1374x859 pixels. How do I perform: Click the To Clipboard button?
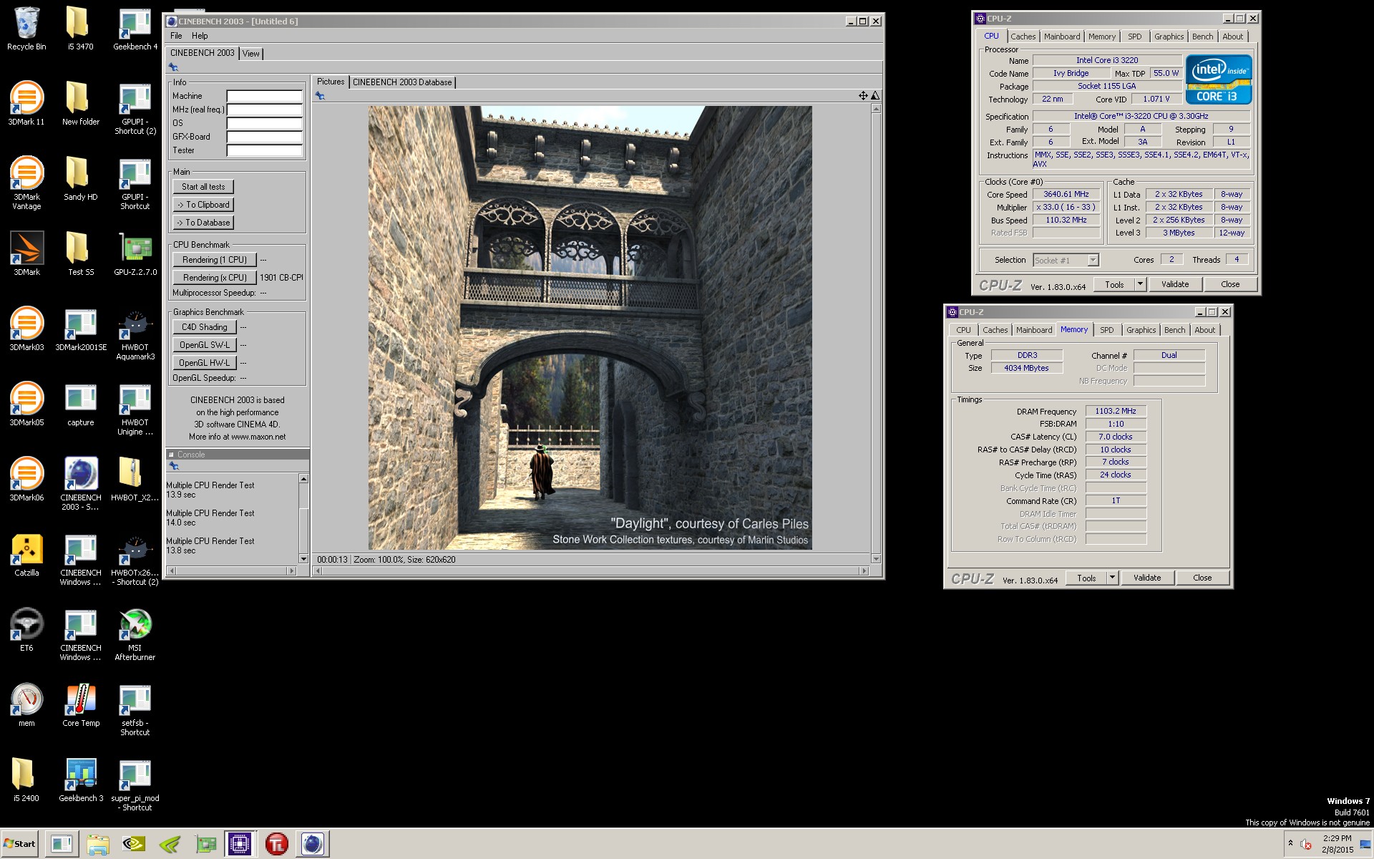(x=203, y=205)
